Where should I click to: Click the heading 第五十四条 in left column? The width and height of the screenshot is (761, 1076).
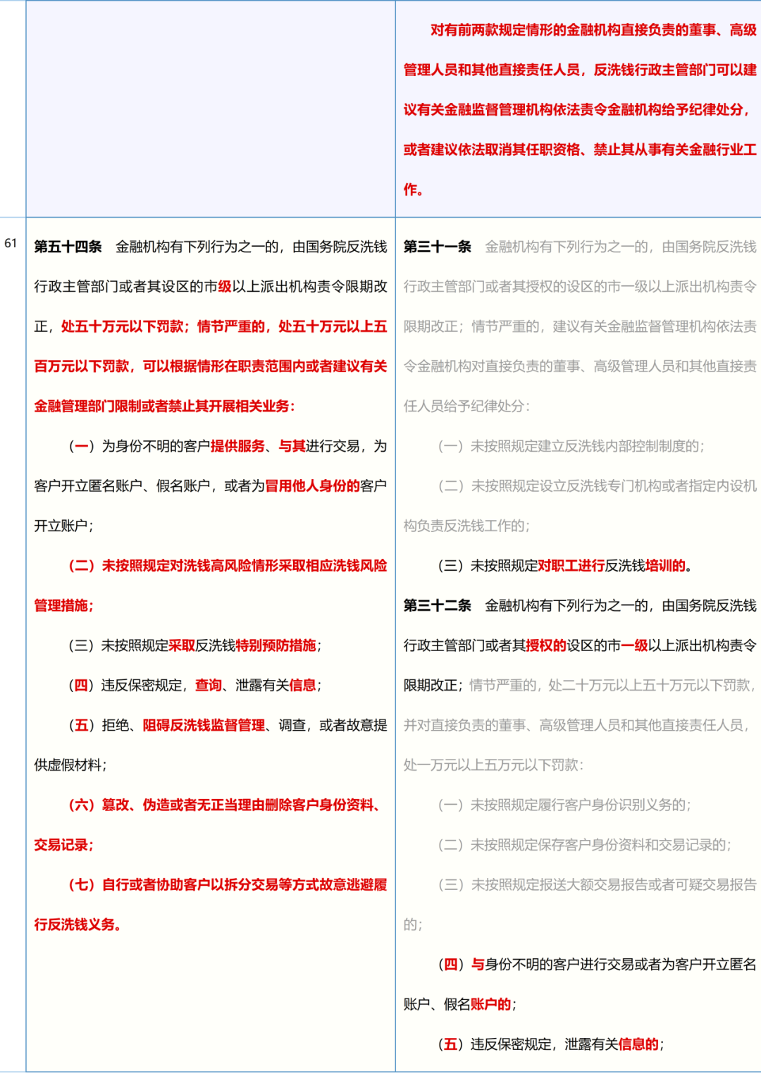pyautogui.click(x=68, y=246)
